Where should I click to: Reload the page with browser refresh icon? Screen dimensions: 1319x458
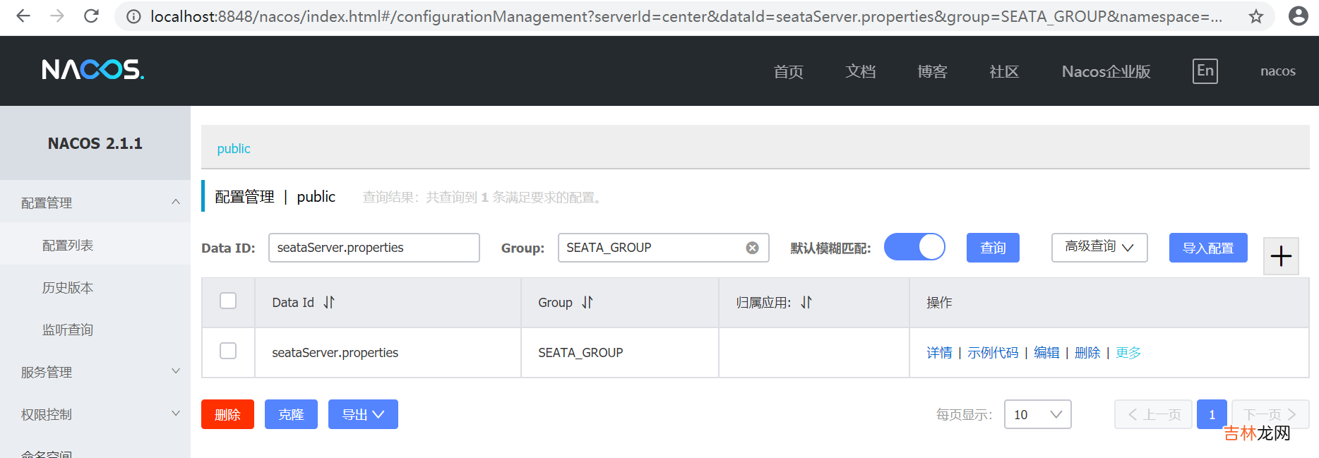[x=91, y=16]
